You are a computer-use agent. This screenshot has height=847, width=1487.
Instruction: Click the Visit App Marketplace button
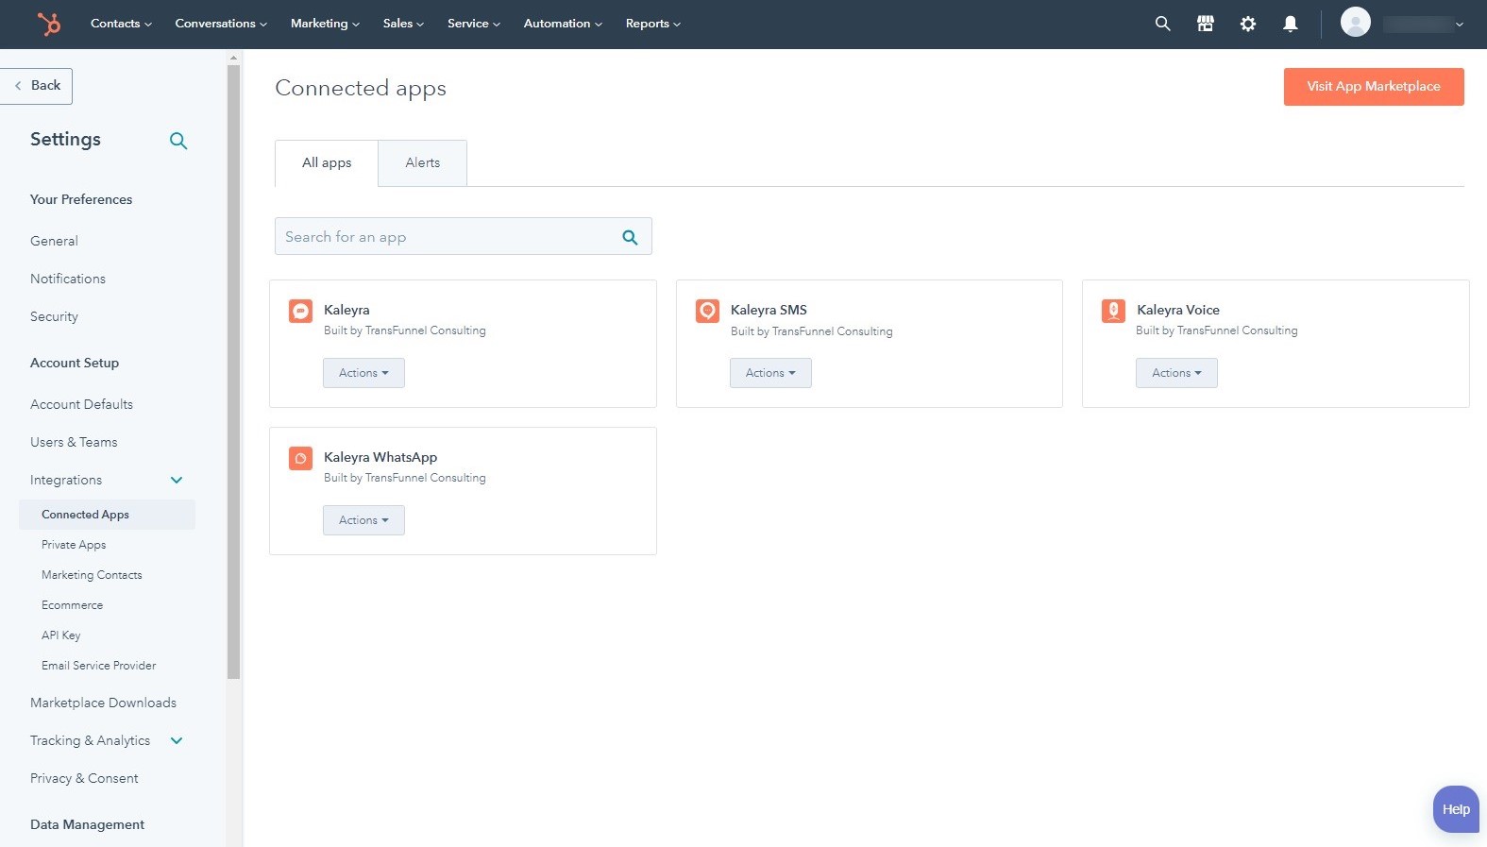coord(1374,87)
